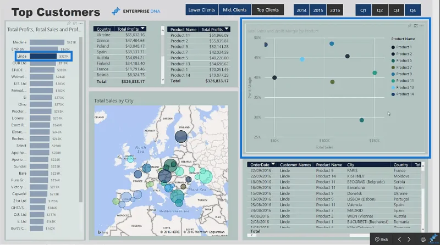The image size is (440, 245).
Task: Click the large Finland bubble on map
Action: (x=181, y=137)
